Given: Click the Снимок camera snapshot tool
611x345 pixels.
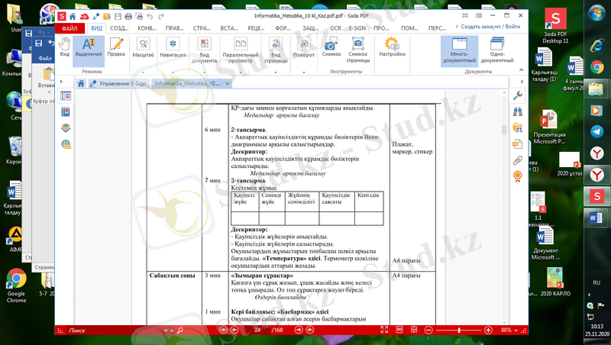Looking at the screenshot, I should (x=331, y=47).
